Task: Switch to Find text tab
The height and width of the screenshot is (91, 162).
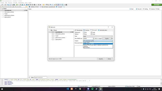Action: pos(86,30)
